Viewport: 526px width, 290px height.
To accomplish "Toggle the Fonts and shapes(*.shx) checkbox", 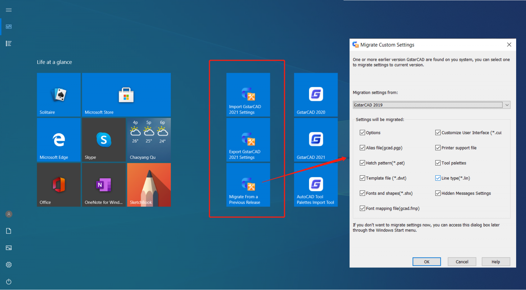I will pyautogui.click(x=362, y=193).
